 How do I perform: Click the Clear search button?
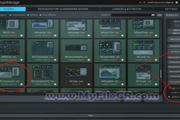tap(159, 15)
